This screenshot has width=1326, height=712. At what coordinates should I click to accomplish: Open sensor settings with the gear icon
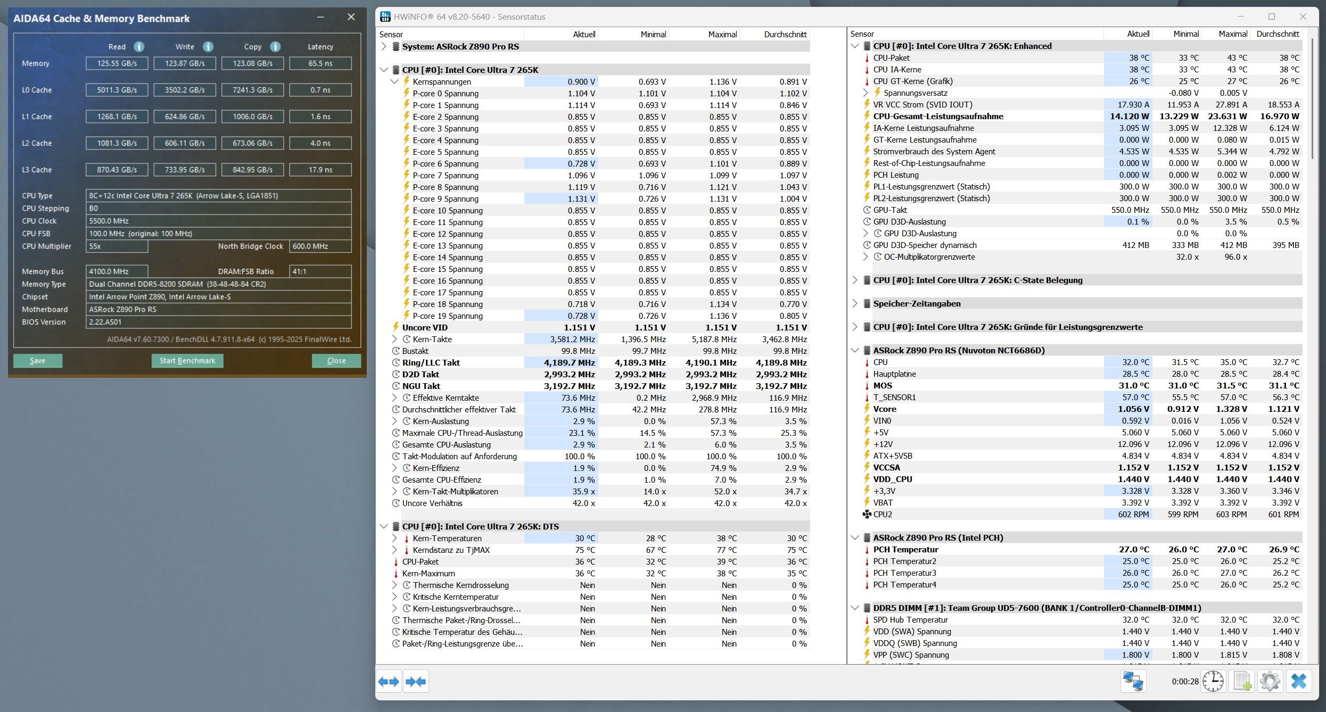tap(1270, 682)
